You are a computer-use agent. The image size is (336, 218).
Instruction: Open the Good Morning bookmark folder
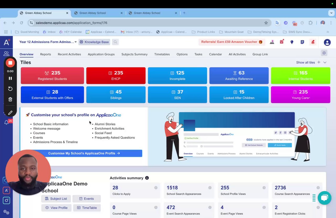tap(27, 32)
